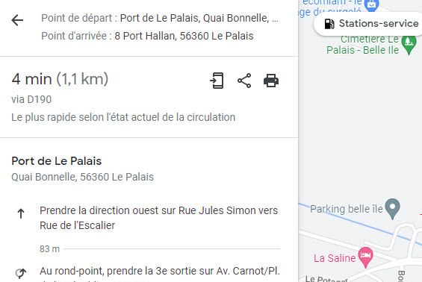This screenshot has height=282, width=422.
Task: Send directions to your phone icon
Action: pyautogui.click(x=217, y=81)
